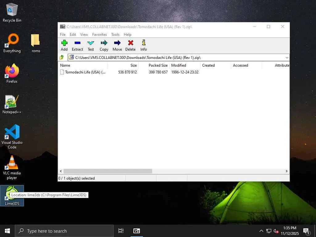Click the Type here to search box
This screenshot has width=316, height=237.
point(64,231)
